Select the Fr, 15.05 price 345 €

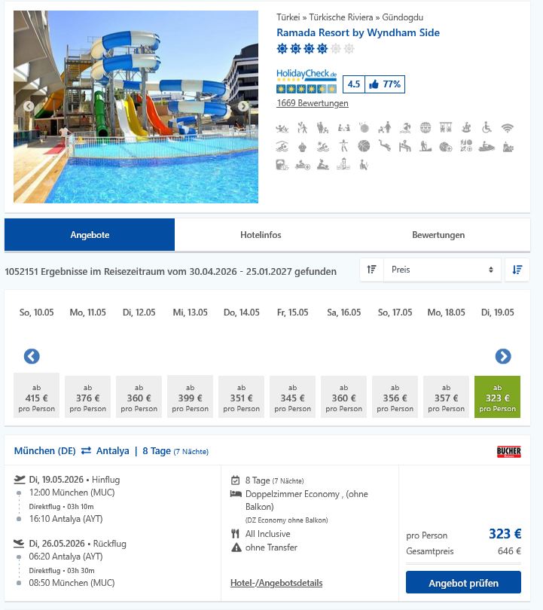point(292,397)
